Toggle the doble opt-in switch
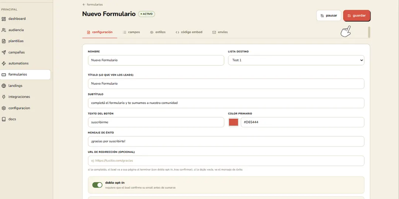The width and height of the screenshot is (399, 199). [x=97, y=185]
